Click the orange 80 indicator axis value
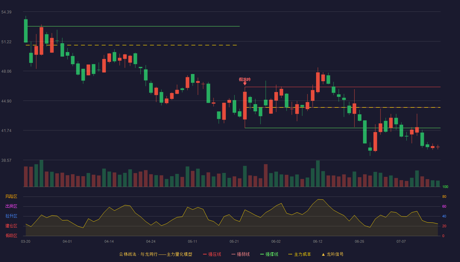 (444, 196)
